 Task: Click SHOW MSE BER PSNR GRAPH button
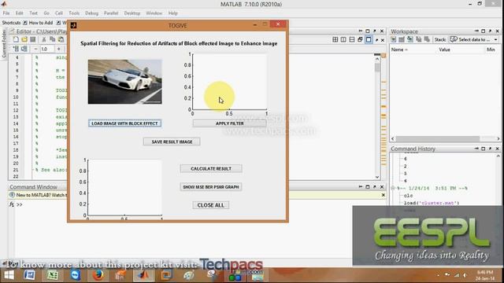coord(211,187)
